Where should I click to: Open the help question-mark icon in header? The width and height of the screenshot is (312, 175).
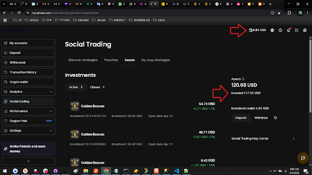pos(280,30)
